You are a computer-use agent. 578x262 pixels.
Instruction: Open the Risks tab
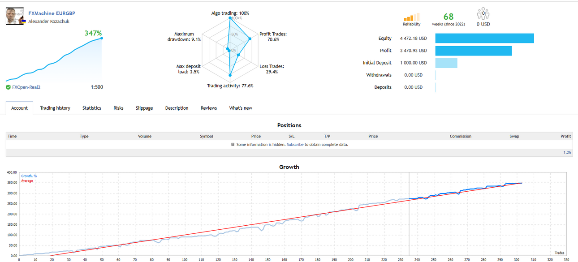(118, 108)
